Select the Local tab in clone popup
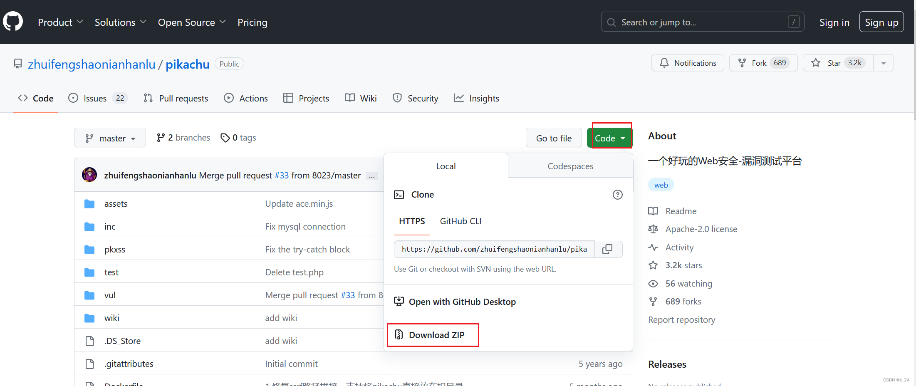 tap(446, 166)
